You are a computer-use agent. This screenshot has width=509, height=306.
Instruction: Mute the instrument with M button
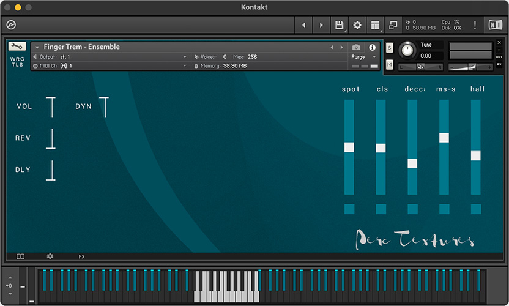(x=389, y=65)
